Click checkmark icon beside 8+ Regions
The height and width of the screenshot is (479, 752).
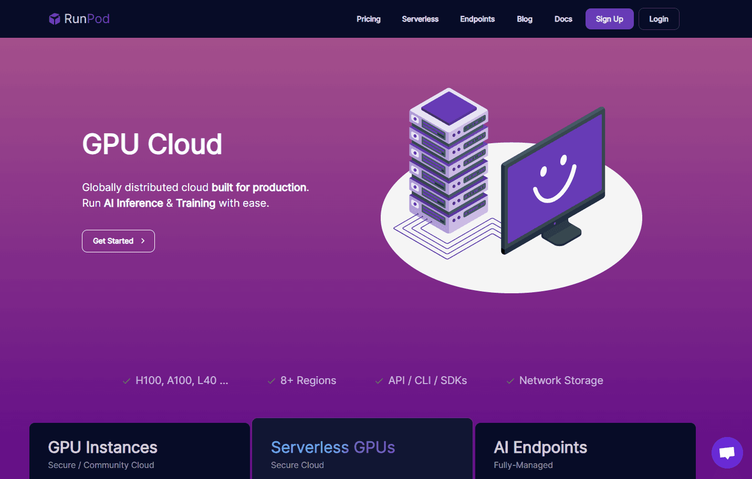[x=271, y=381]
